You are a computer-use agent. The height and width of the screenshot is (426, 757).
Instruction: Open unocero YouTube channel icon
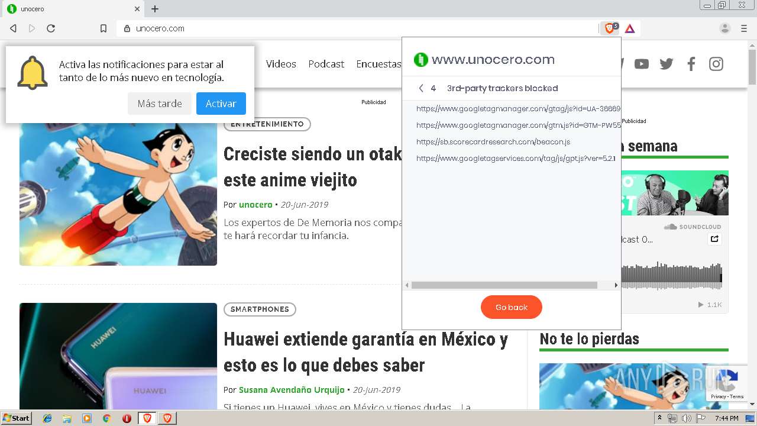pos(642,64)
